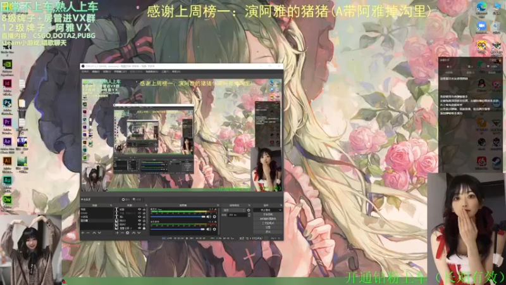Open Adobe Premiere Pro desktop shortcut

pos(7,123)
